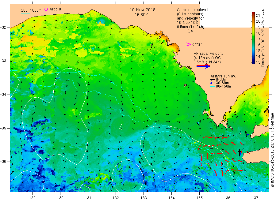Click the 133 longitude axis label
Screen dimensions: 276x202
[x=144, y=198]
